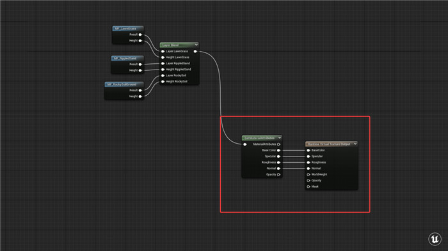This screenshot has width=448, height=251.
Task: Select the MF_RippledSand Result output pin
Action: pos(140,64)
